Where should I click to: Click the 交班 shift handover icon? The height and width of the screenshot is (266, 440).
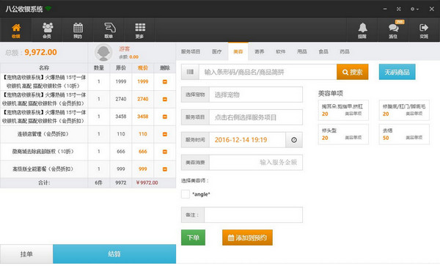click(424, 30)
